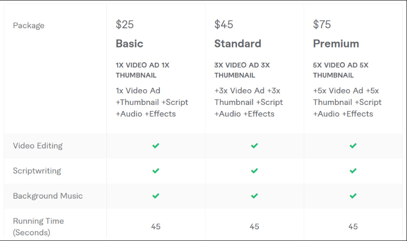The width and height of the screenshot is (407, 241).
Task: Click Basic column Scriptwriting checkmark
Action: [x=156, y=171]
